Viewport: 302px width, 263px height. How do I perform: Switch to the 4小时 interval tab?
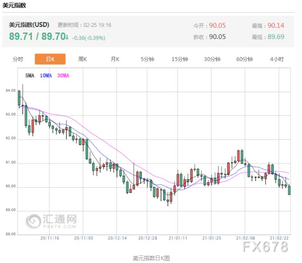pos(277,59)
